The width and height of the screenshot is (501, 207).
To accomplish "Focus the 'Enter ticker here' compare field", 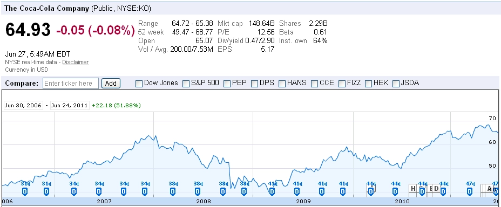I will 70,83.
